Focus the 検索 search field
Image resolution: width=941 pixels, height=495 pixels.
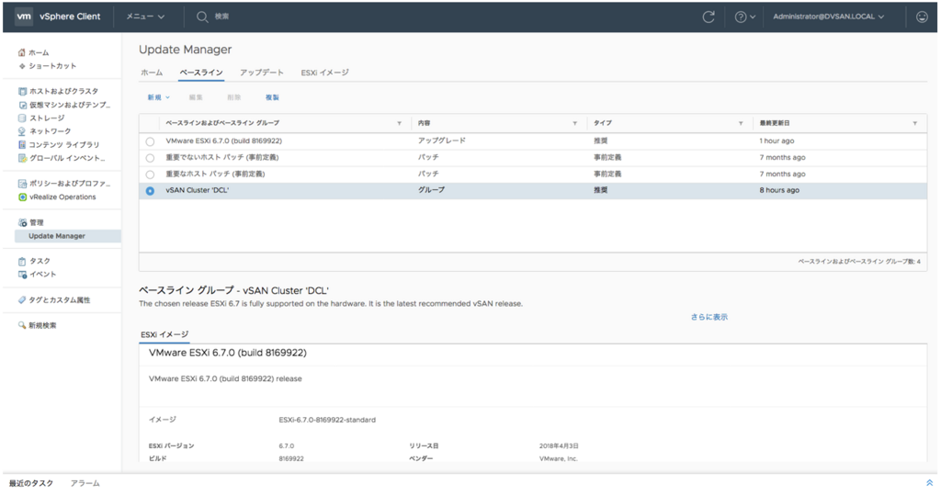pyautogui.click(x=222, y=17)
